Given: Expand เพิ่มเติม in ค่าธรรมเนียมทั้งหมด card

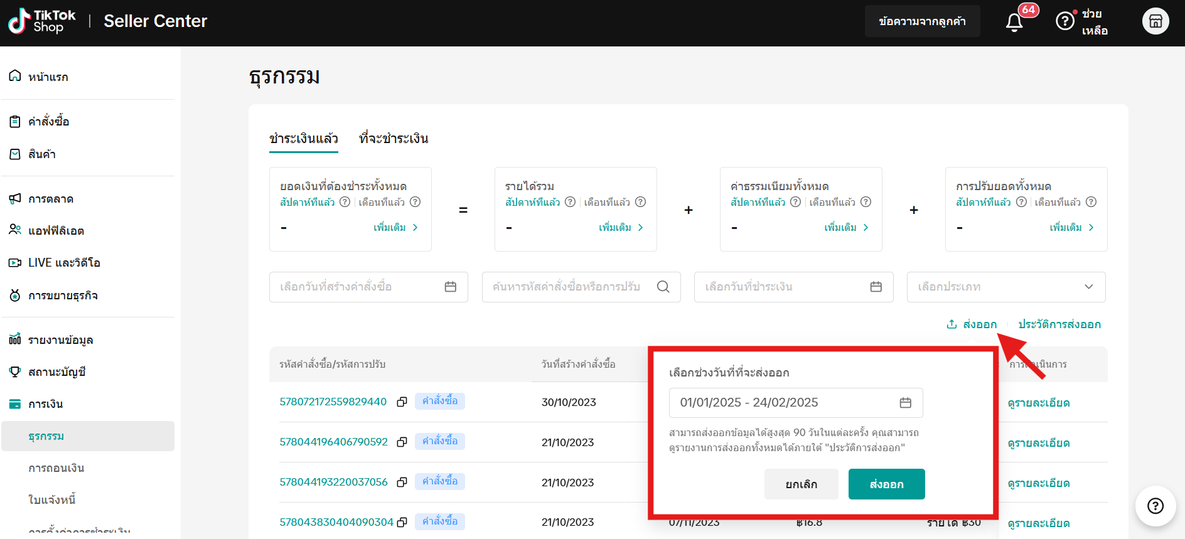Looking at the screenshot, I should tap(846, 227).
